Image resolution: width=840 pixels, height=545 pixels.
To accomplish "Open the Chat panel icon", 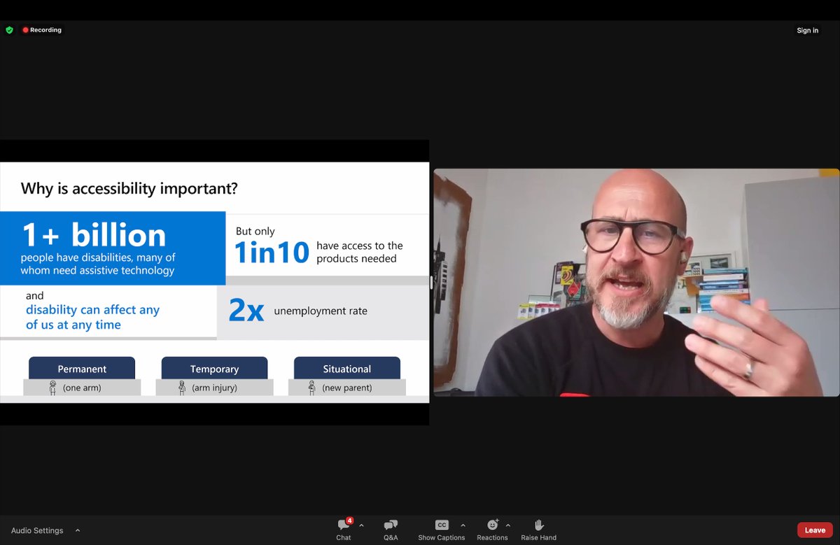I will point(344,525).
